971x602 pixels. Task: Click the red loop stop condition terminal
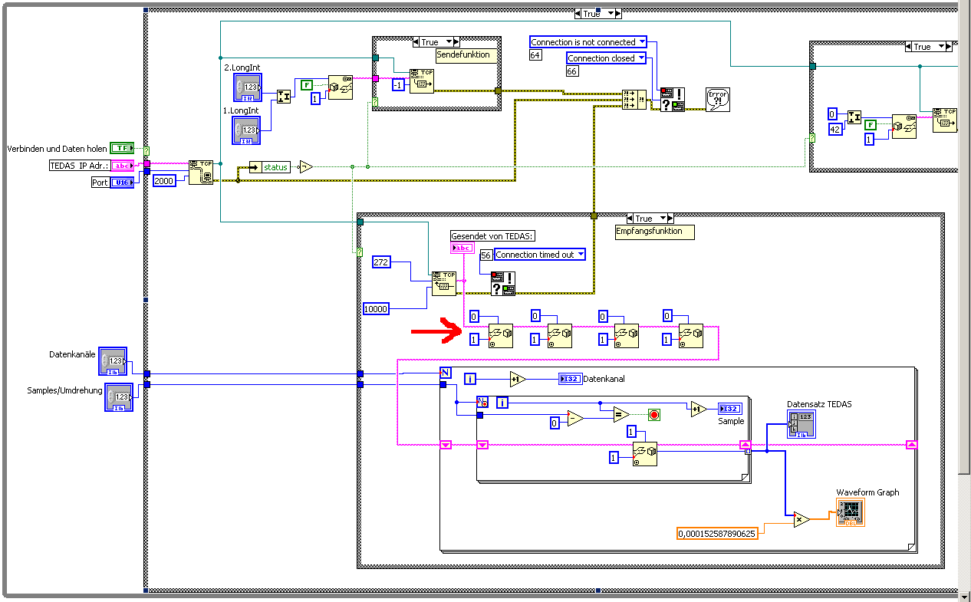[654, 415]
